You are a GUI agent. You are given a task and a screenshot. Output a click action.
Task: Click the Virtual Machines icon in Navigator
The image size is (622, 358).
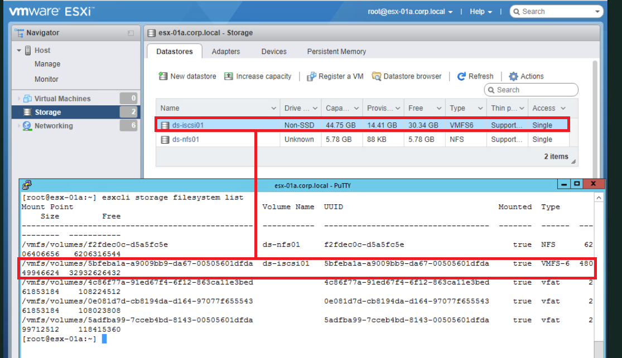(27, 99)
